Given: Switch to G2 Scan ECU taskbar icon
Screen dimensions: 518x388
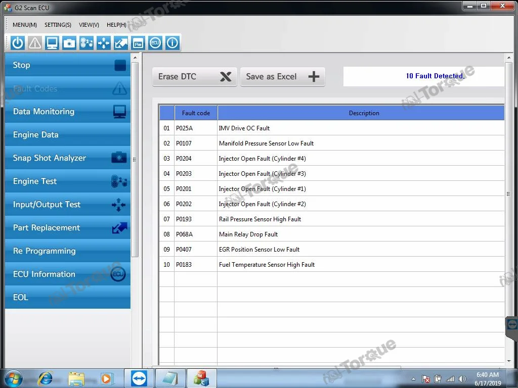Looking at the screenshot, I should tap(201, 378).
